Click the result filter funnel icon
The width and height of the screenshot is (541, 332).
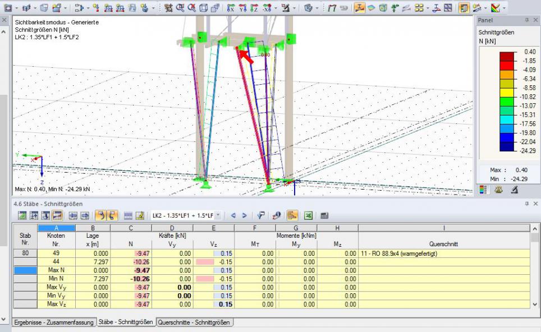pyautogui.click(x=261, y=215)
